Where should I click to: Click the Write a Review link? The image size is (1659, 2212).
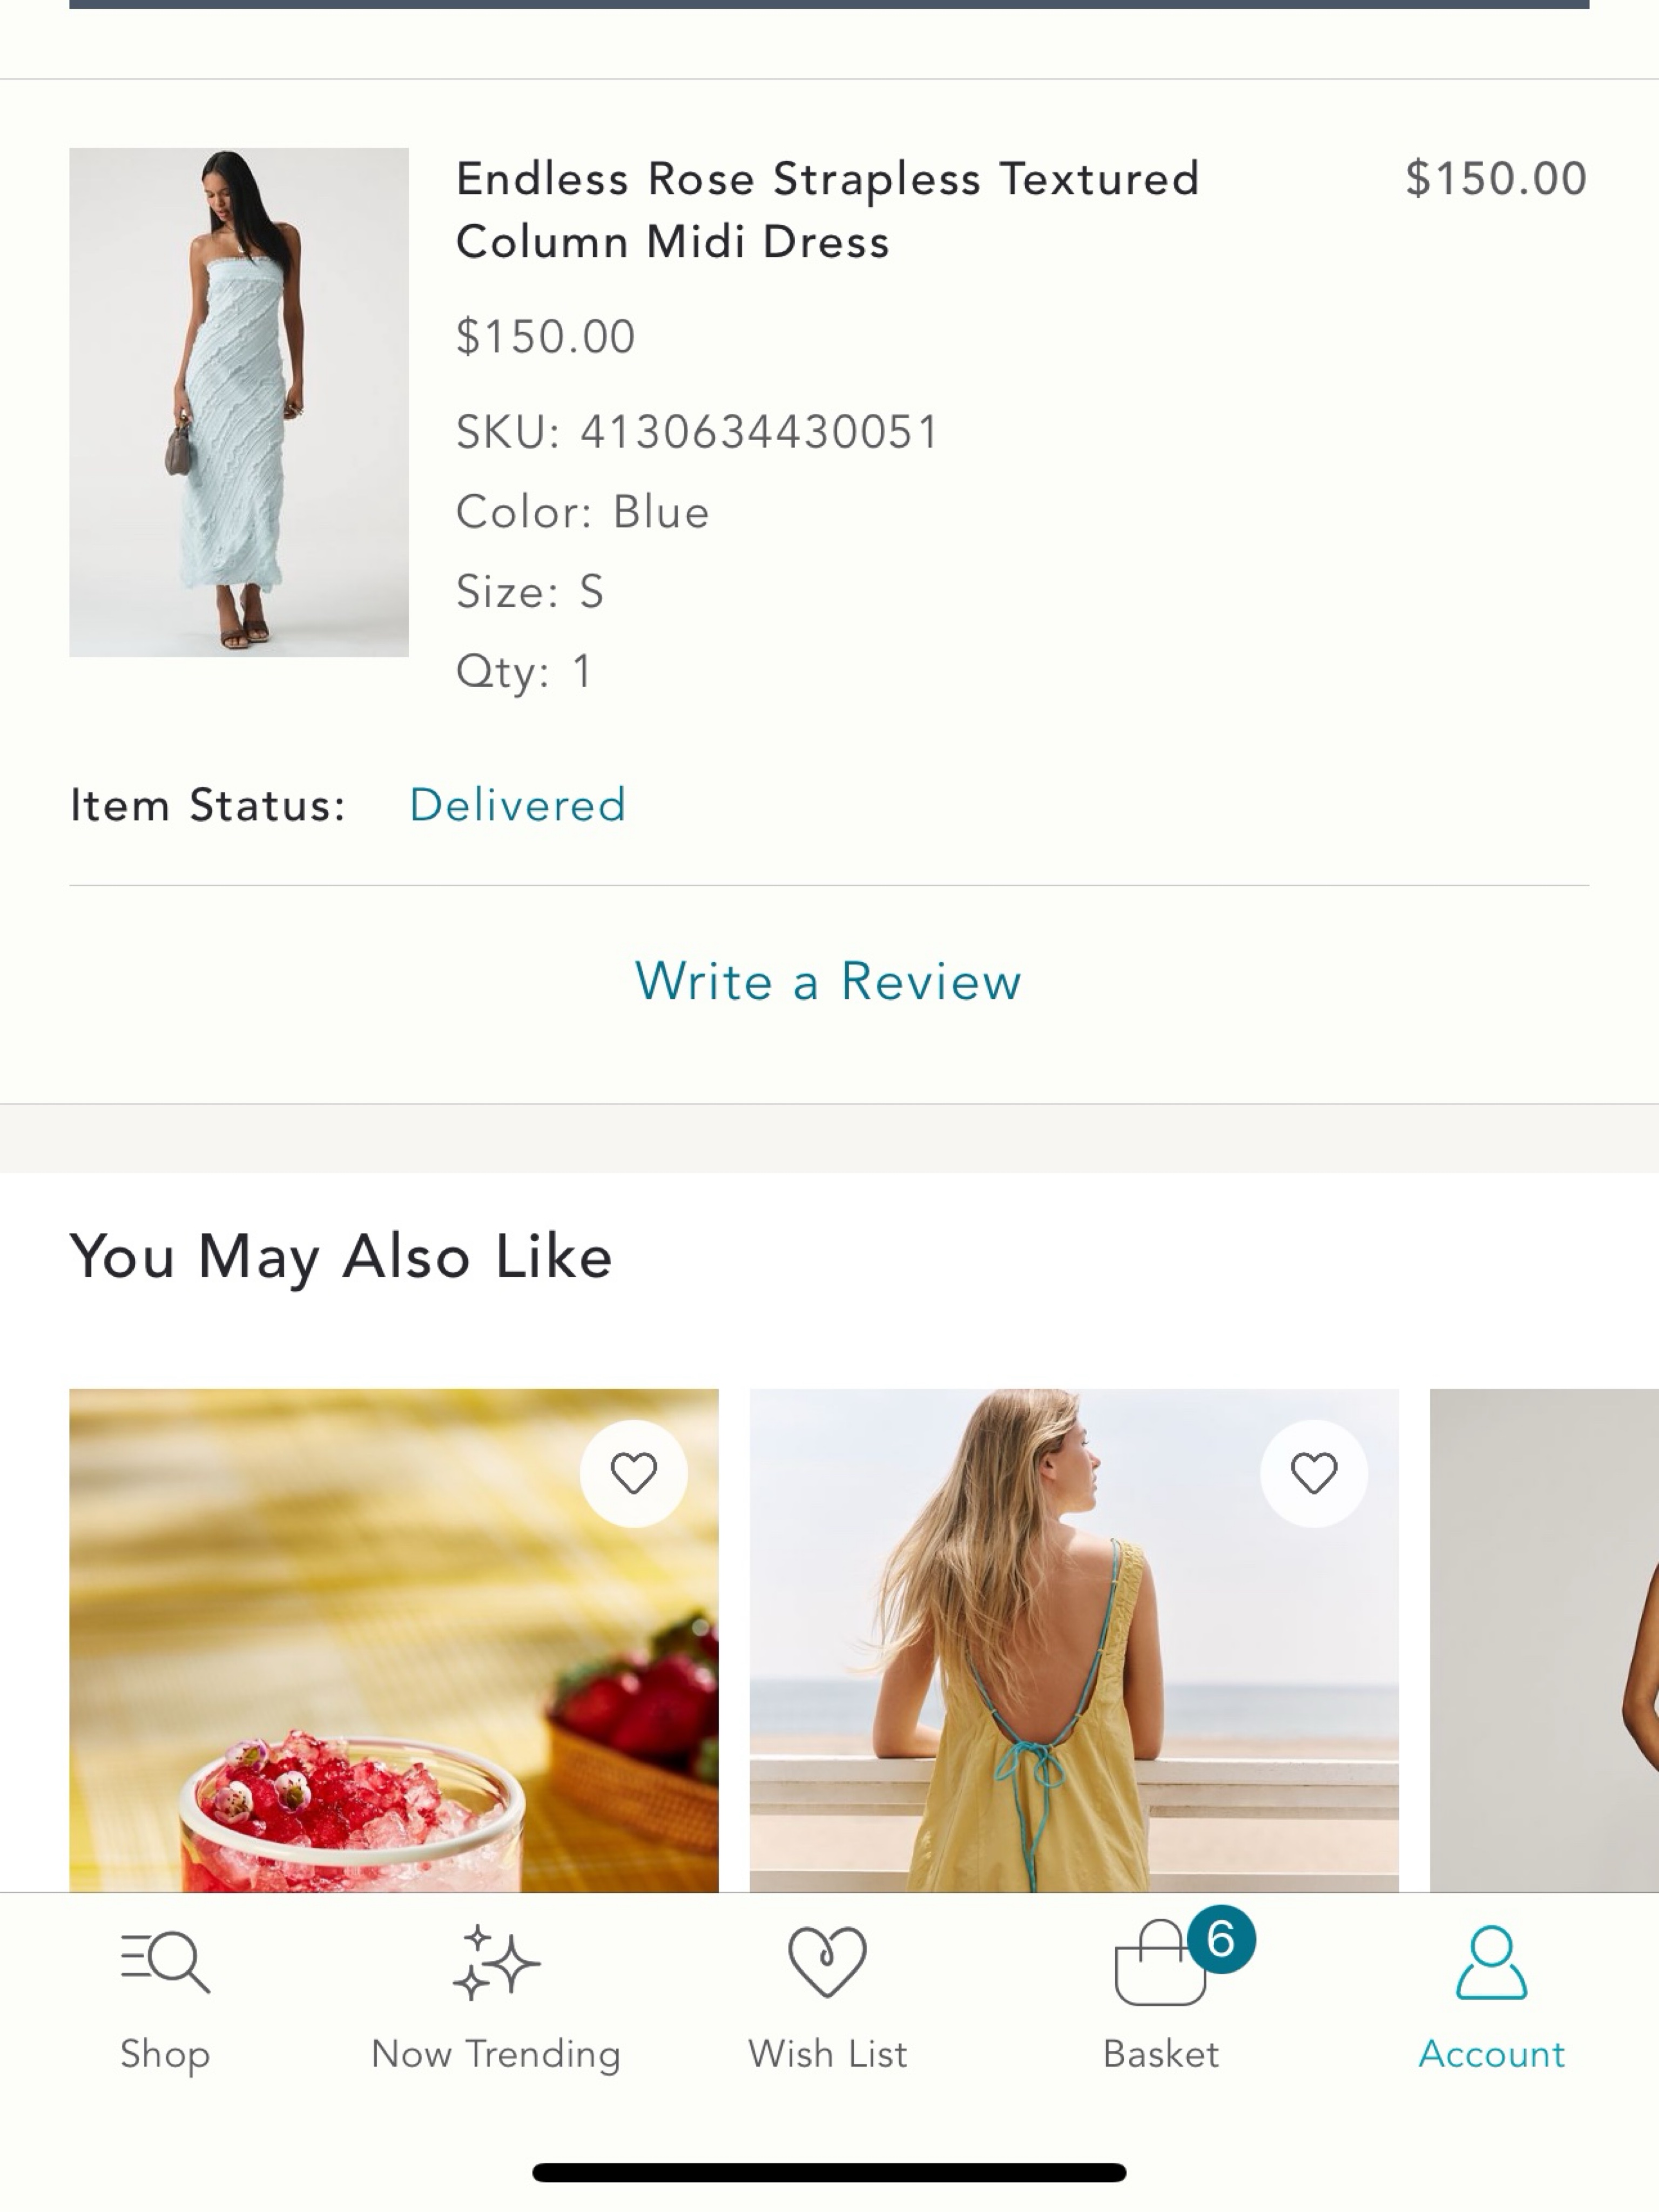828,981
